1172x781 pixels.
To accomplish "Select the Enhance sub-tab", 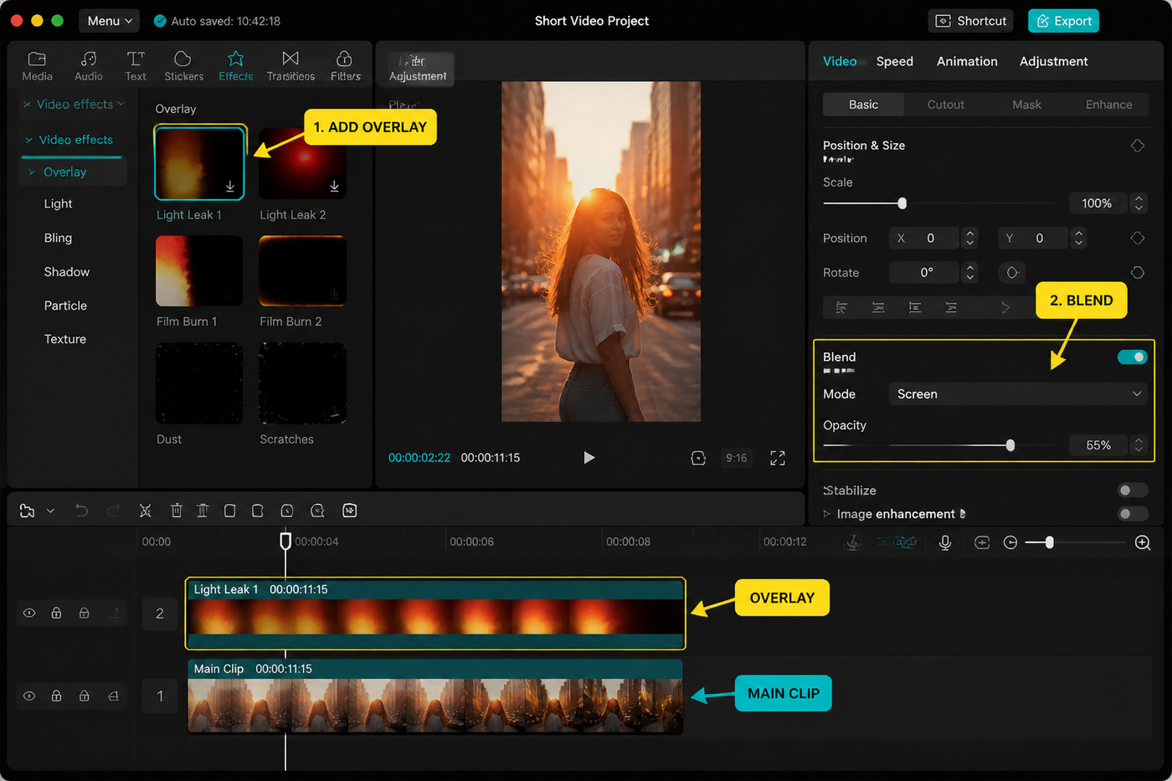I will pyautogui.click(x=1108, y=105).
